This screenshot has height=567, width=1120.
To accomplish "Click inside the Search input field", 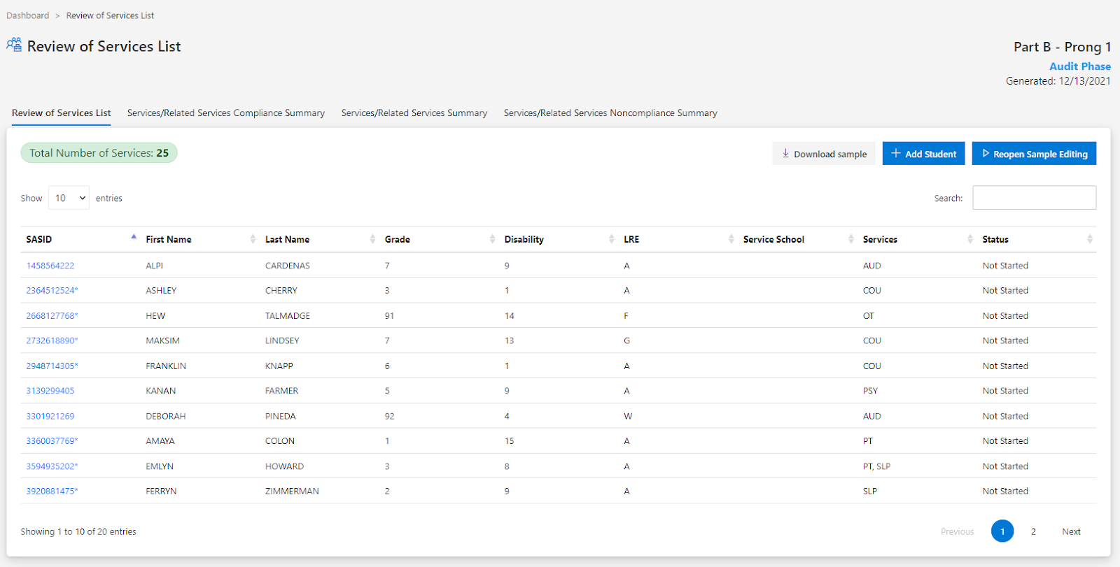I will click(1034, 198).
